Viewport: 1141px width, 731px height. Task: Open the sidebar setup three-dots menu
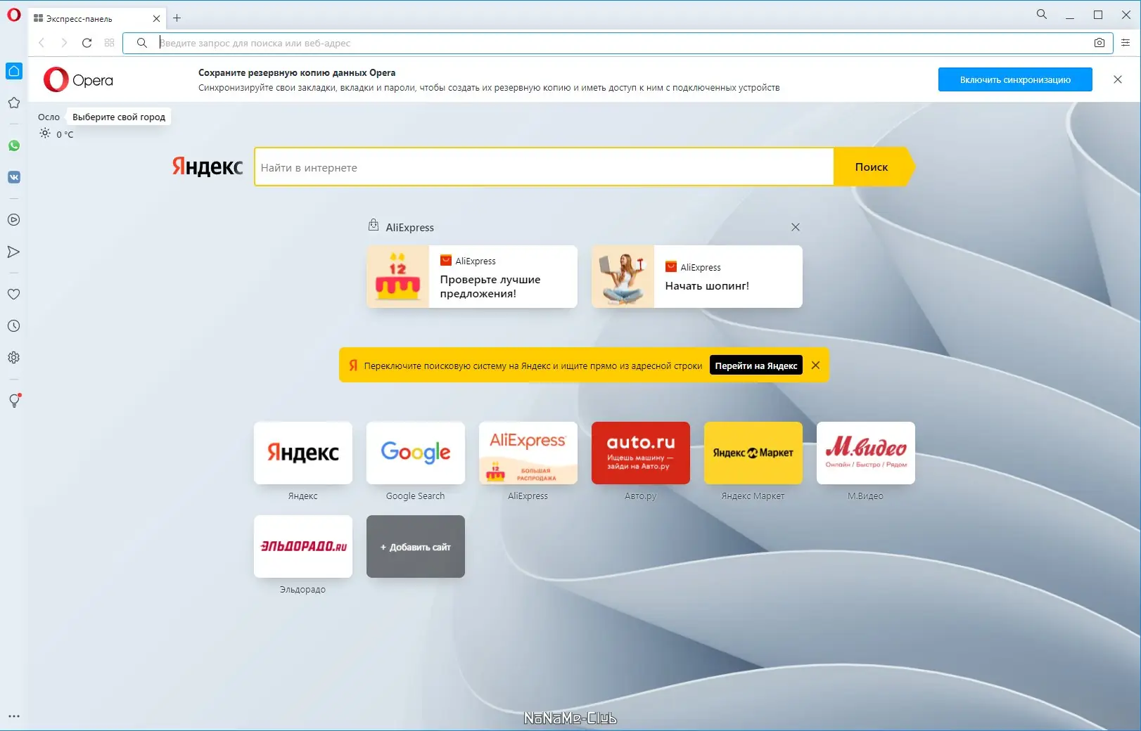[x=14, y=716]
